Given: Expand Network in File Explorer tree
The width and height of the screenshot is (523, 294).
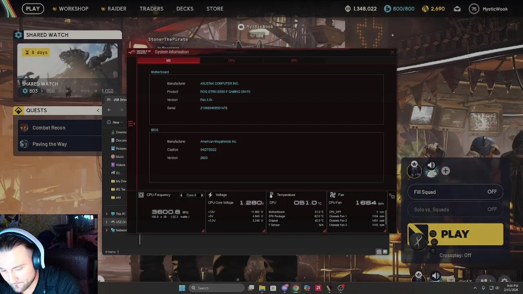Looking at the screenshot, I should pos(107,230).
